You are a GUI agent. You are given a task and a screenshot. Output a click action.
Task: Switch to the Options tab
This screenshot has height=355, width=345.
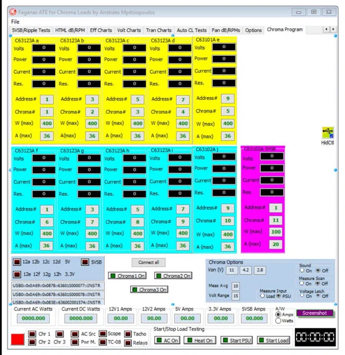coord(253,30)
